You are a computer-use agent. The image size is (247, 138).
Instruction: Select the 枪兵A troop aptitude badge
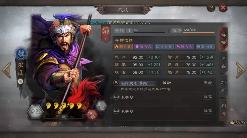[185, 46]
